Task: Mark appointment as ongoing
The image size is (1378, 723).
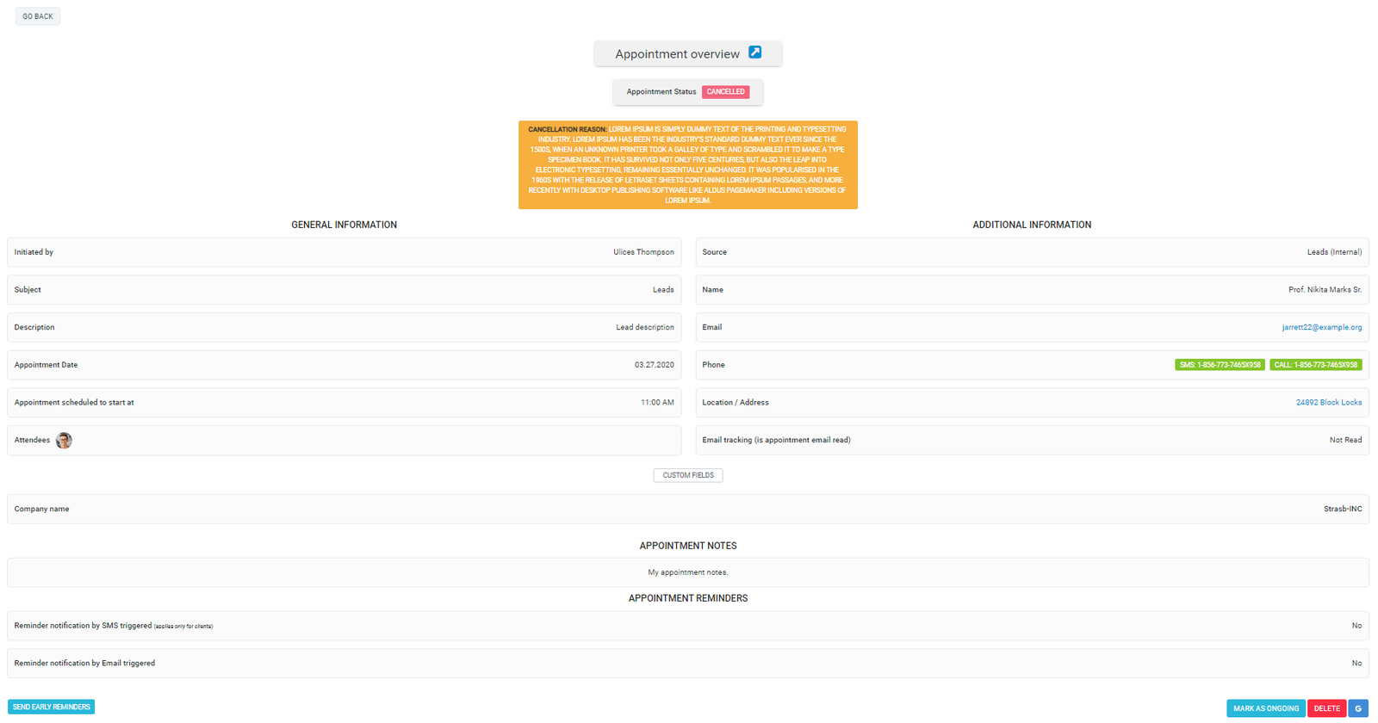Action: [1265, 708]
